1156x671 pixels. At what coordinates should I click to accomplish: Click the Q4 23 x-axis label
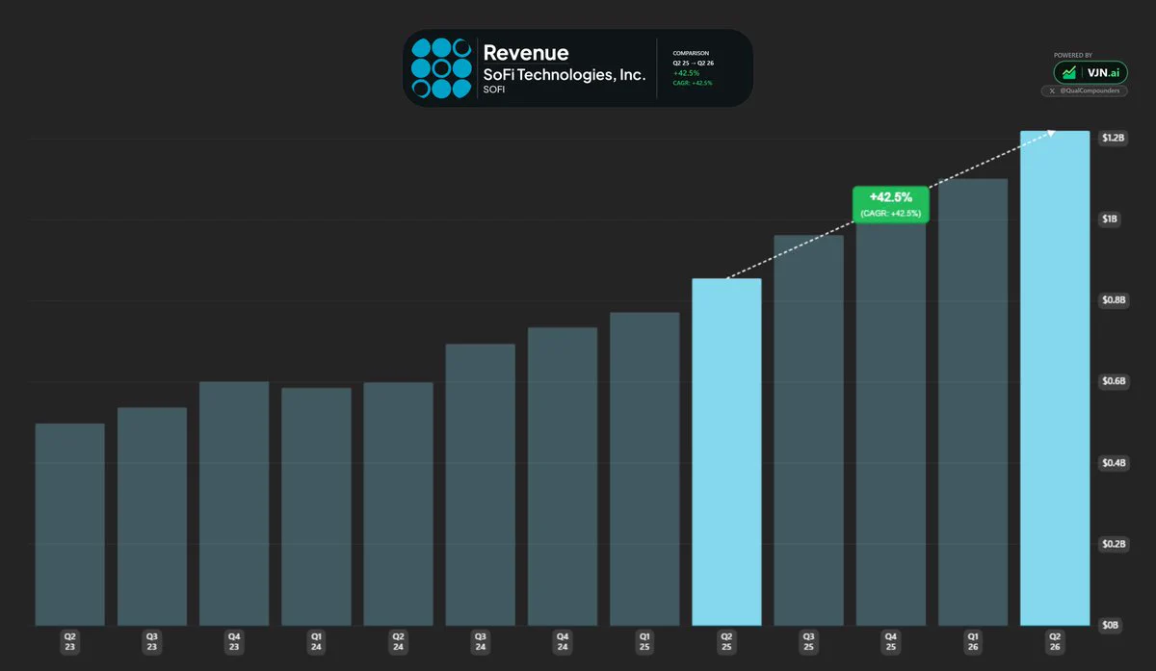click(x=234, y=641)
